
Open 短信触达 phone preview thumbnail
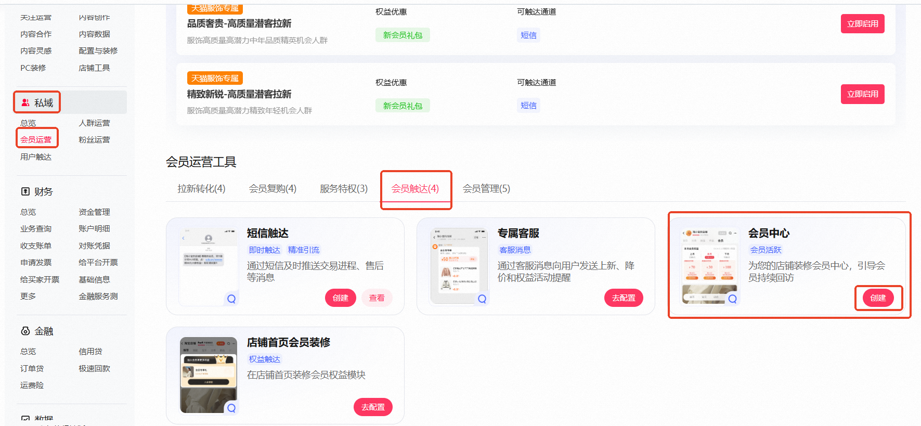pos(208,266)
